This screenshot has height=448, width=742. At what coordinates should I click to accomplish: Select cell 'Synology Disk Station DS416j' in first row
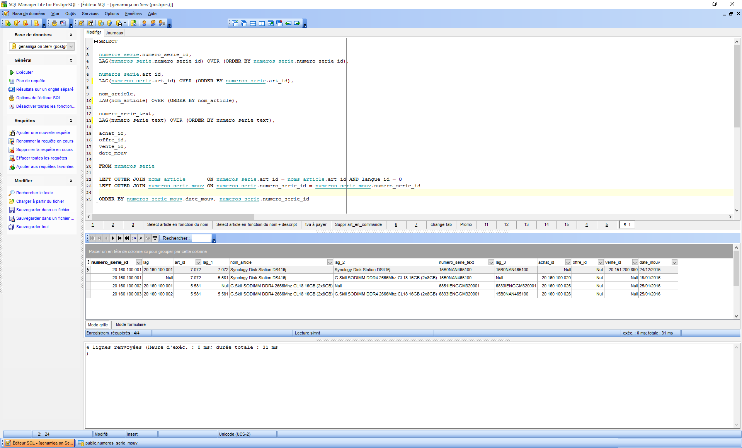click(281, 270)
